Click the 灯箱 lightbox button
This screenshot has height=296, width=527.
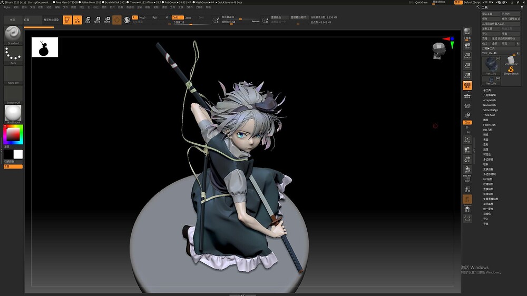coord(33,20)
